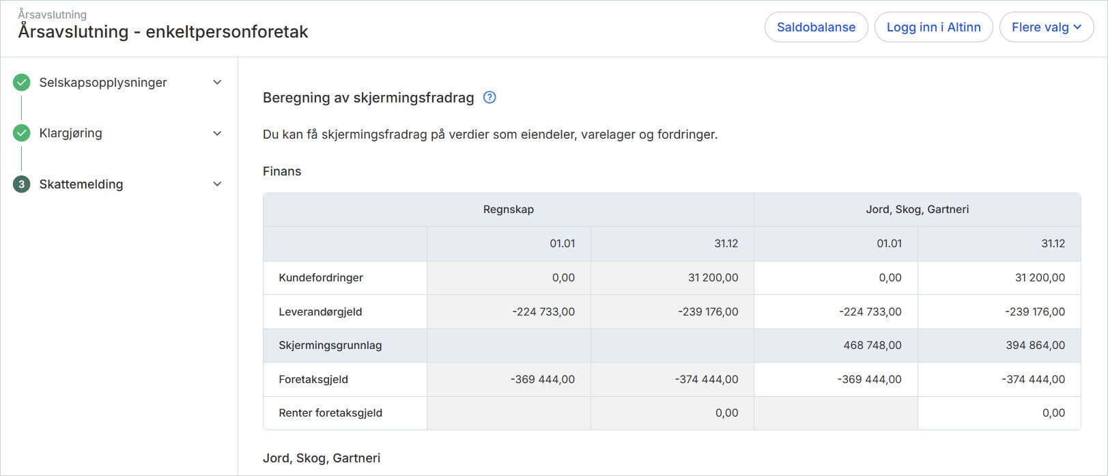Open the Saldobalanse view
The height and width of the screenshot is (476, 1108).
click(x=816, y=27)
